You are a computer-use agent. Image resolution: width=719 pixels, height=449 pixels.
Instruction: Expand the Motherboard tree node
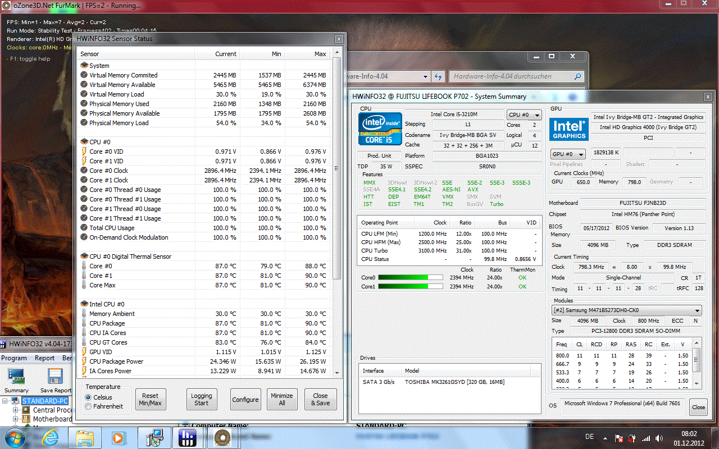click(16, 419)
